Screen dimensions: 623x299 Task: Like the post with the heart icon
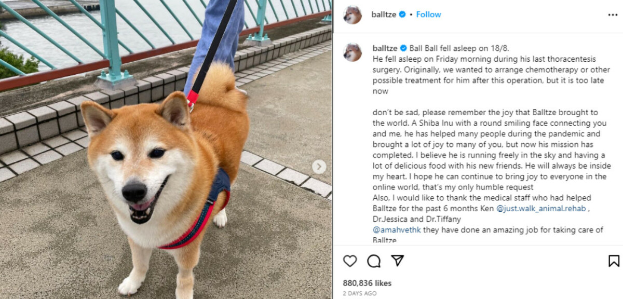(350, 261)
